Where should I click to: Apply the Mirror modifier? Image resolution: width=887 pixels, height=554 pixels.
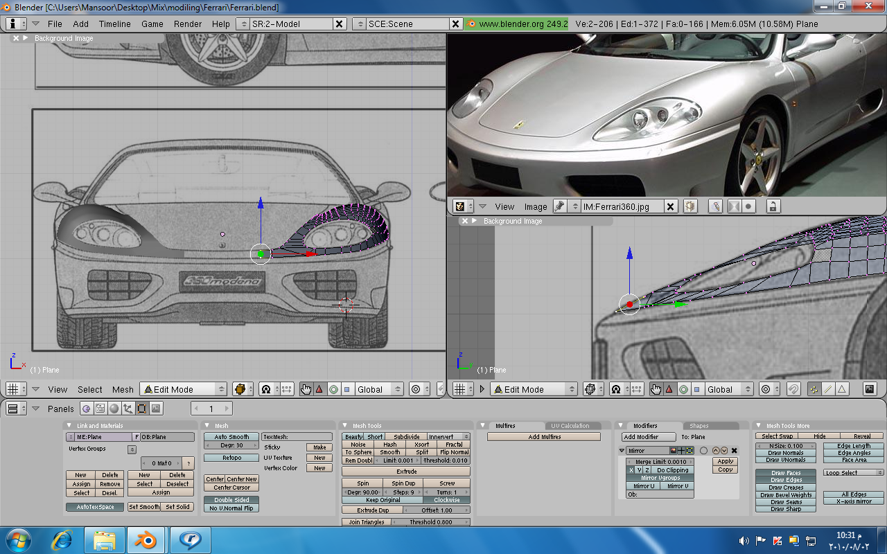click(x=726, y=461)
